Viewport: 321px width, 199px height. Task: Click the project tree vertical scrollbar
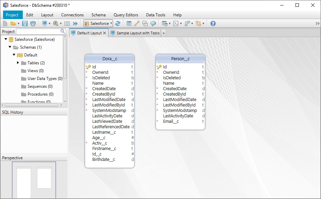pos(65,59)
